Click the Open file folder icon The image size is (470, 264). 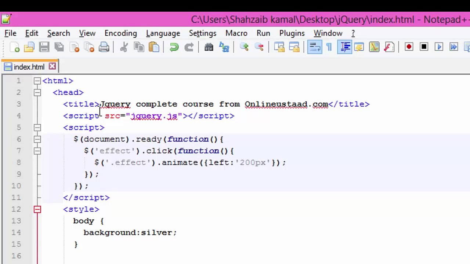(29, 47)
